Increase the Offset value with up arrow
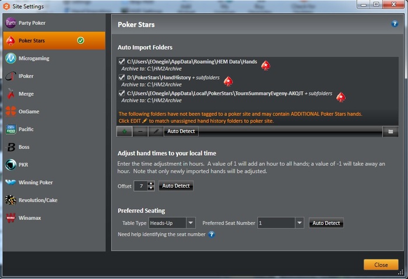The image size is (408, 279). (151, 184)
